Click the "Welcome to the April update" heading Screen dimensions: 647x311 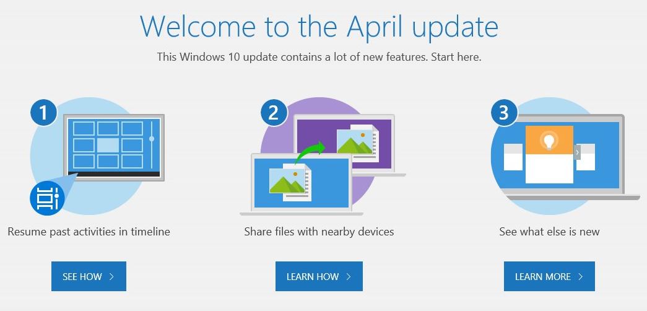(319, 26)
